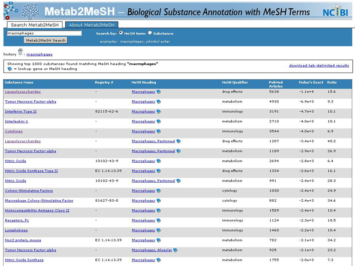The width and height of the screenshot is (355, 266).
Task: Click the book lookup icon in the Lipopolysaccharides 5638-articles row
Action: [x=159, y=92]
